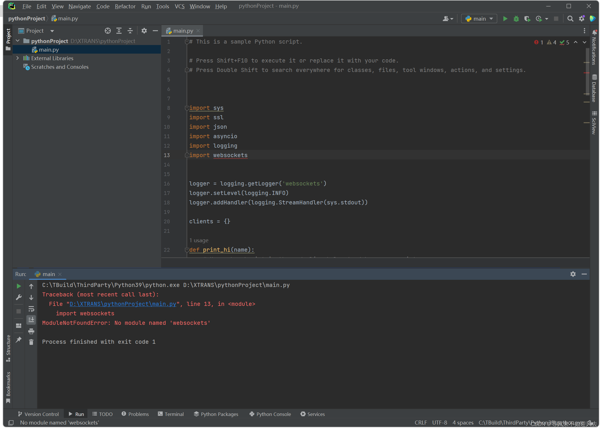Hide the Run tool window
Viewport: 602px width, 430px height.
coord(584,274)
